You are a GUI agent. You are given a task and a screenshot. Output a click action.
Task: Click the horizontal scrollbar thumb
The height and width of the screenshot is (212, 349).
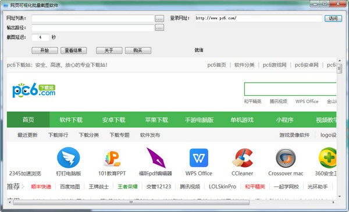coord(131,202)
